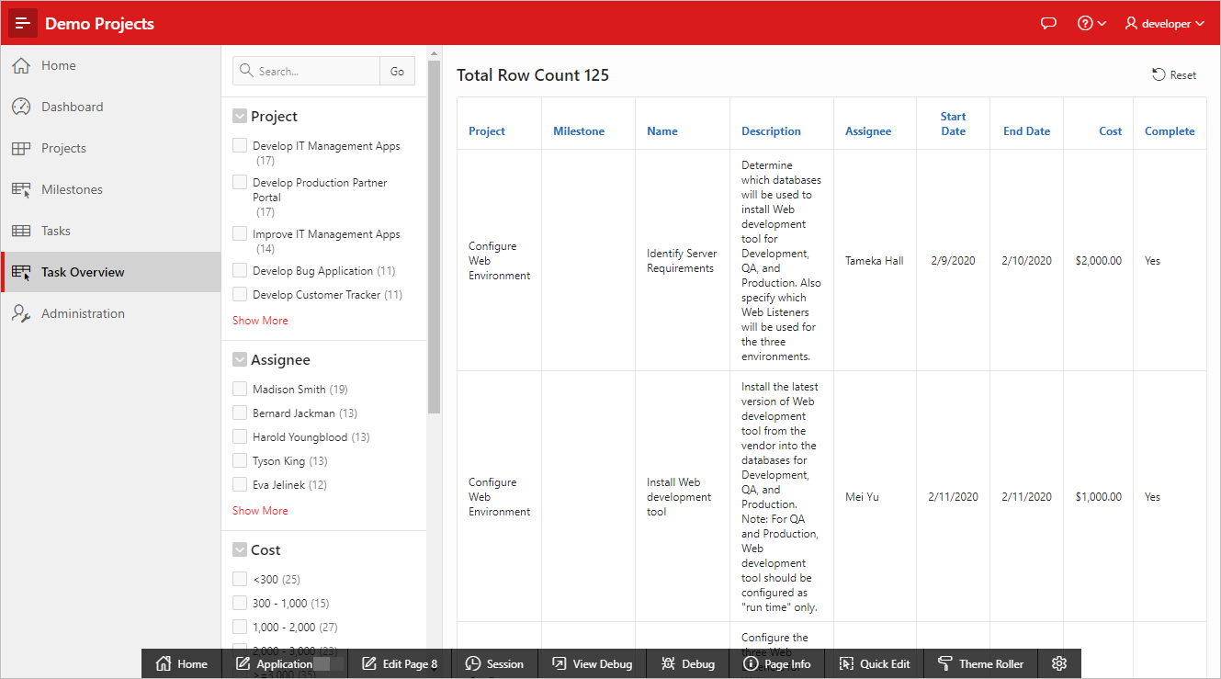
Task: Open Theme Roller from the developer toolbar
Action: point(980,663)
